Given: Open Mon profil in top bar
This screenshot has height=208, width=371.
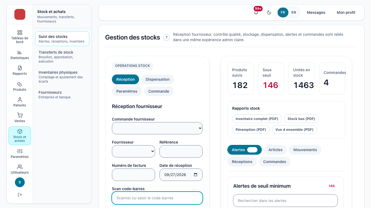Looking at the screenshot, I should pos(346,12).
